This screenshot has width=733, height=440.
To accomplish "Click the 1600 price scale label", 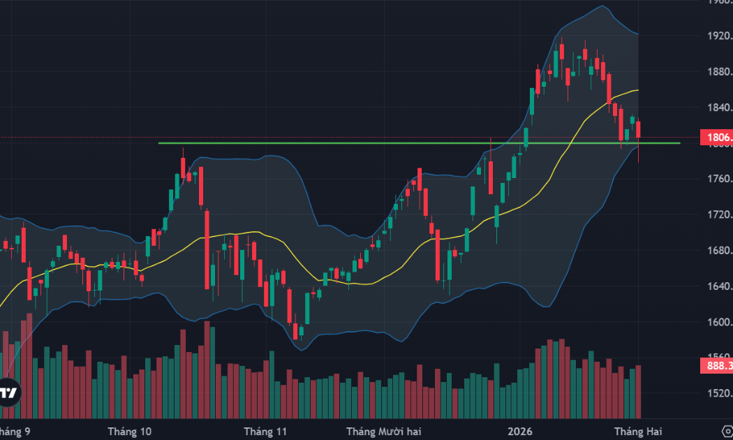I will tap(718, 322).
